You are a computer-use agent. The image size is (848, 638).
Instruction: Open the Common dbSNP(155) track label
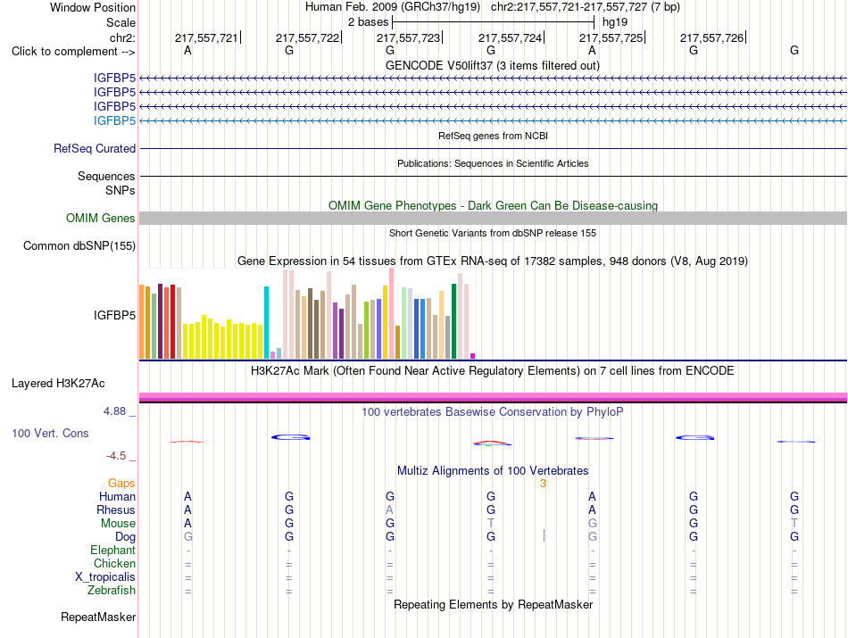pyautogui.click(x=79, y=246)
